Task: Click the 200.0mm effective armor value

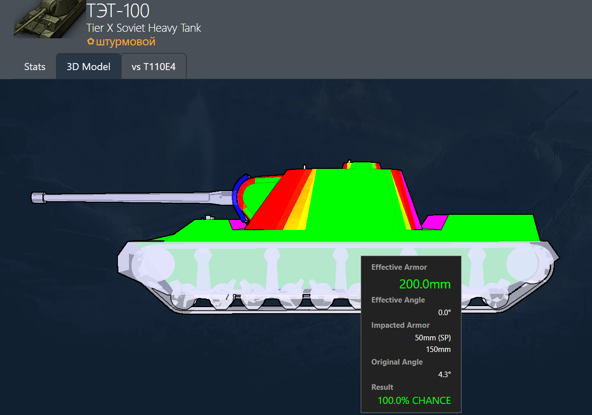Action: [425, 284]
